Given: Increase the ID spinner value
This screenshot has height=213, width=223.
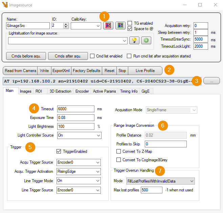Looking at the screenshot, I should tap(66, 24).
